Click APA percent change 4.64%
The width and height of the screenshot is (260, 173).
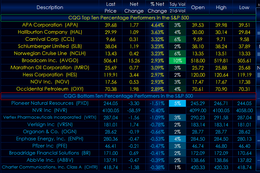tap(157, 25)
